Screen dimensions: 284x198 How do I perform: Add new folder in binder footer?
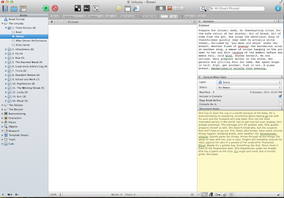click(10, 194)
